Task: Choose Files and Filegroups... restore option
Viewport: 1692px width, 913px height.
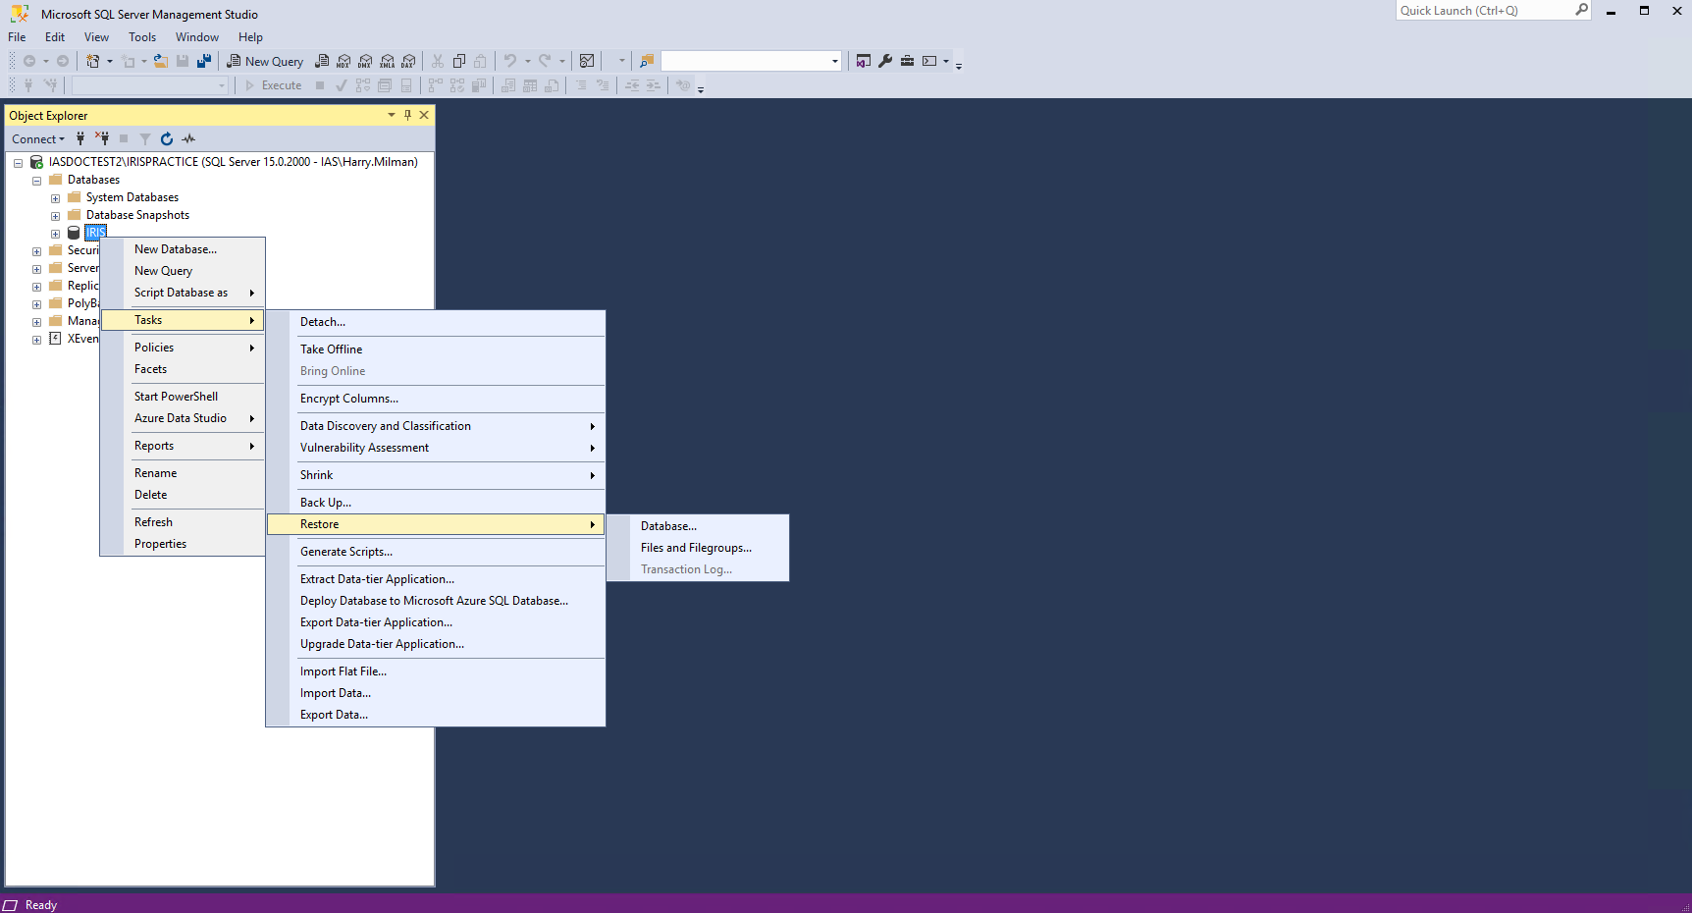Action: (698, 548)
